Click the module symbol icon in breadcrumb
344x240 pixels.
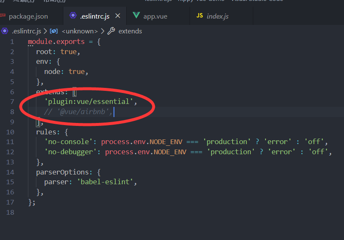[x=54, y=31]
